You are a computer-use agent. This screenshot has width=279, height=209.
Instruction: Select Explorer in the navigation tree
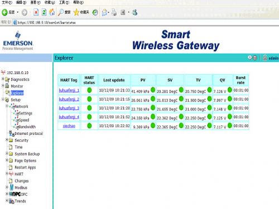click(17, 93)
